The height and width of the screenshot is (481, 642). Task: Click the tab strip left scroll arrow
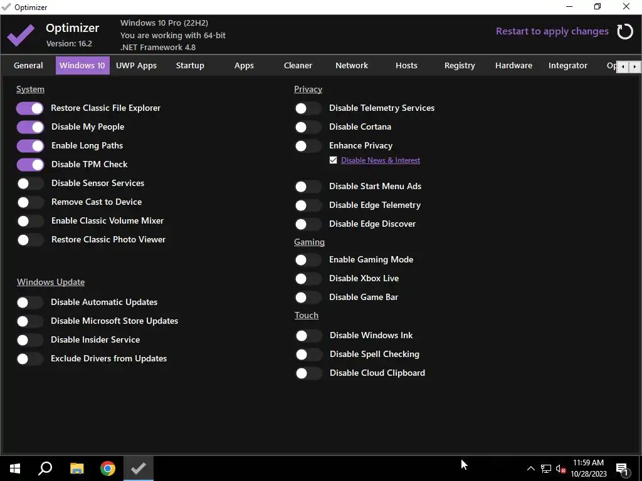pos(623,66)
